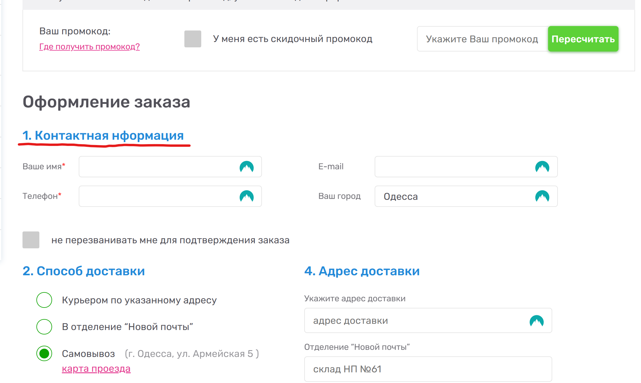The image size is (641, 383).
Task: Choose delivery to Новая почта branch
Action: pos(44,327)
